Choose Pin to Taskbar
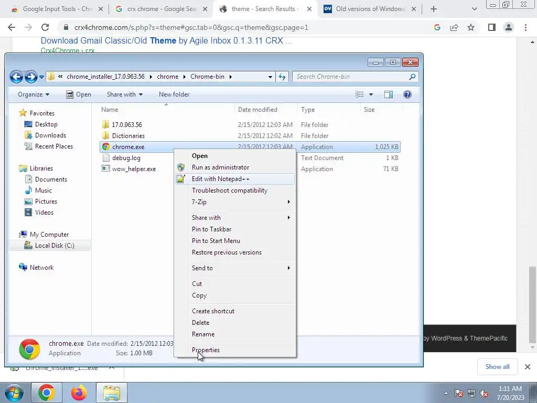 click(234, 229)
